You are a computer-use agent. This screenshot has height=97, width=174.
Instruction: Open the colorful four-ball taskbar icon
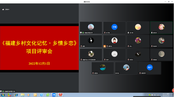click(x=10, y=95)
